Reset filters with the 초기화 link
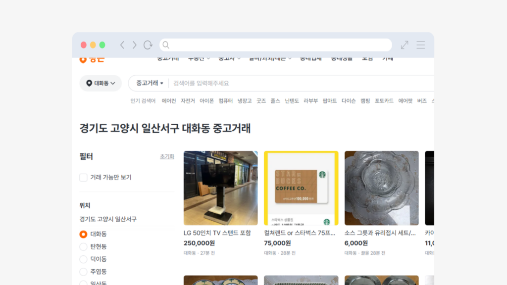 [x=167, y=156]
